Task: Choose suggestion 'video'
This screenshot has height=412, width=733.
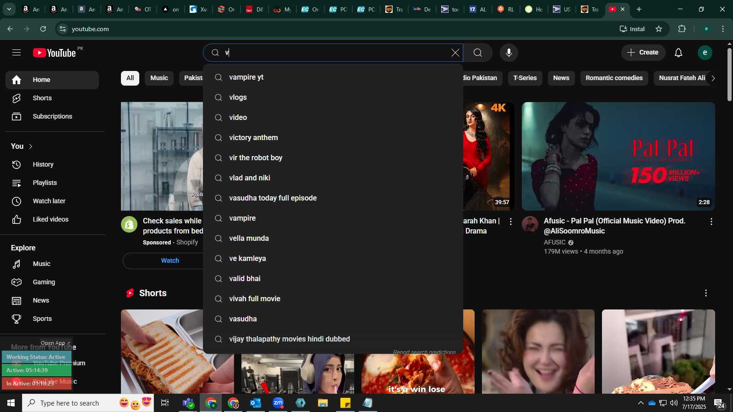Action: (333, 118)
